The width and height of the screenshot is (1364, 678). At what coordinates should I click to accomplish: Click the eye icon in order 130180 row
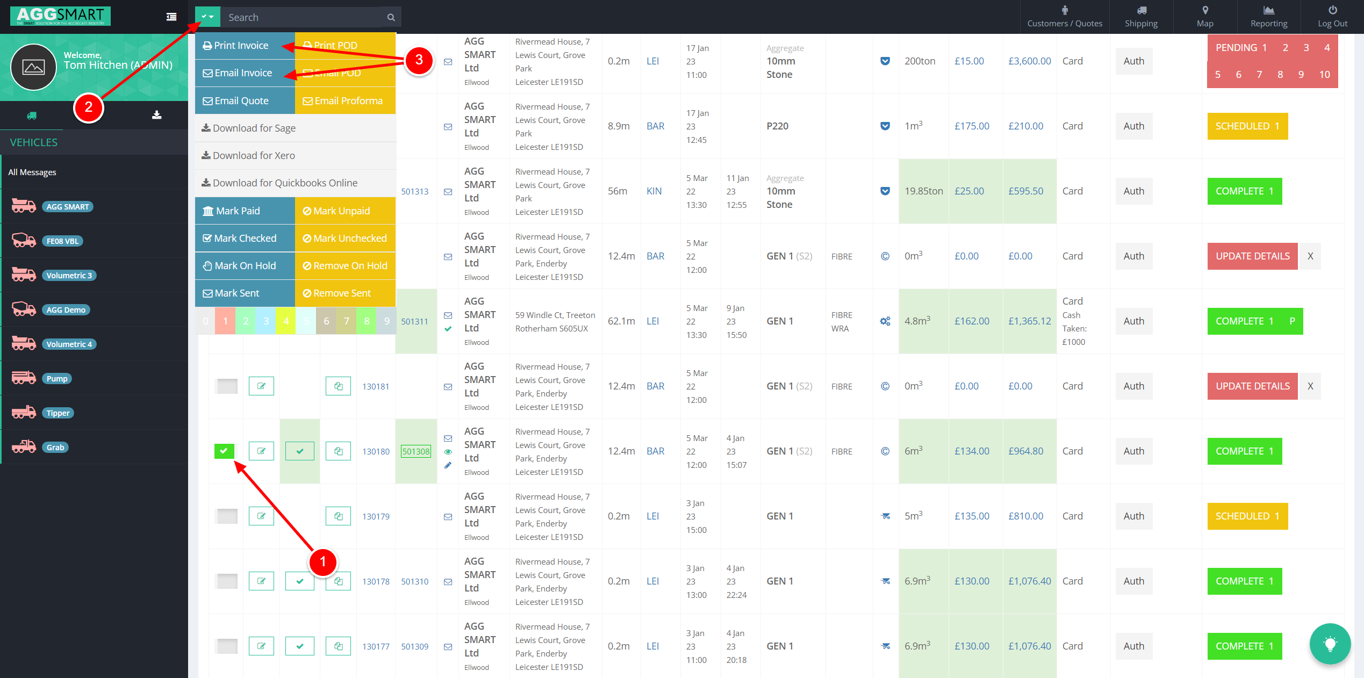coord(448,451)
